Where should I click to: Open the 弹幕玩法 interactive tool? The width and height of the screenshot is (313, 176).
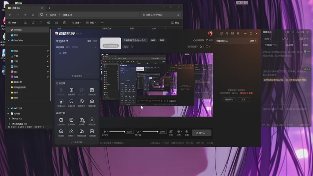(x=61, y=103)
